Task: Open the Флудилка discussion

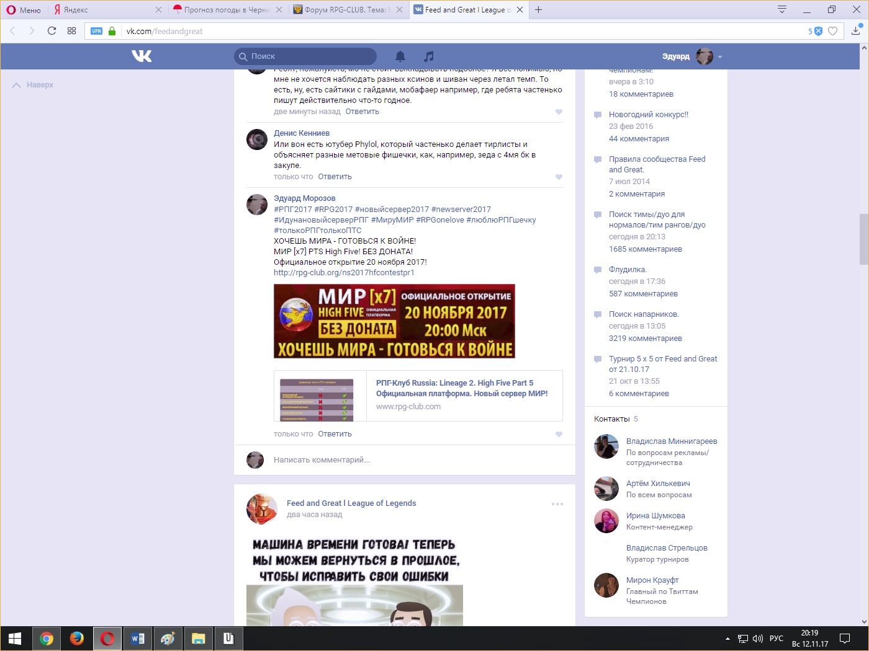Action: 628,270
